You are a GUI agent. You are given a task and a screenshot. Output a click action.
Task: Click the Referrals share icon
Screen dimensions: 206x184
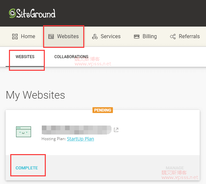click(x=173, y=37)
